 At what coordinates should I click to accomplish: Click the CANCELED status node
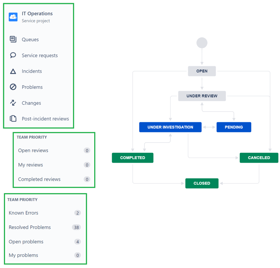tap(259, 158)
